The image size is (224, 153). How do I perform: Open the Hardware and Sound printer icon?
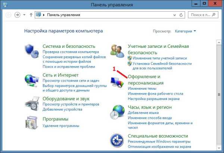pos(32,104)
